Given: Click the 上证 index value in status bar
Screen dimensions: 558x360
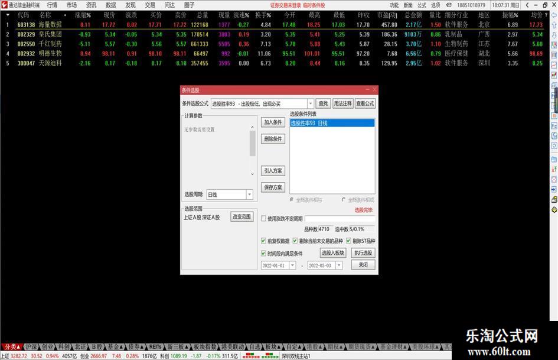Looking at the screenshot, I should coord(19,356).
